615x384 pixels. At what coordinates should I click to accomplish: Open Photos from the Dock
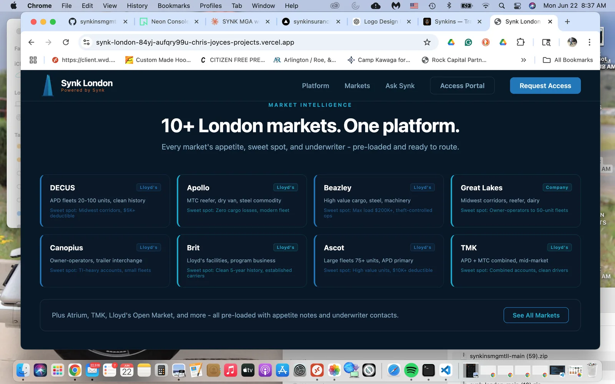tap(334, 370)
